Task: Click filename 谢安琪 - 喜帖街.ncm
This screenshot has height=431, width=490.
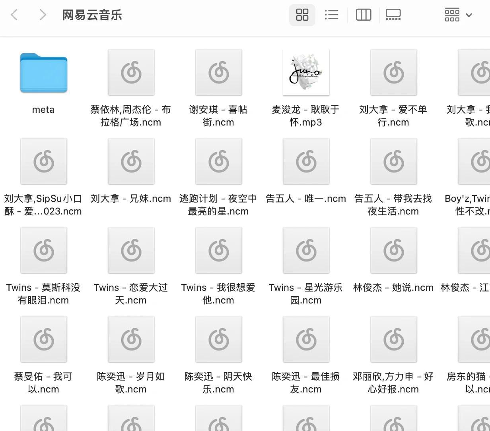Action: click(x=218, y=116)
